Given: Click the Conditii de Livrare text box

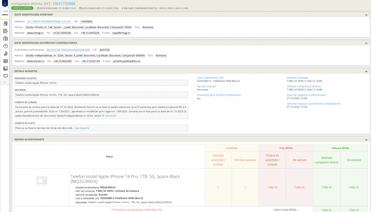Looking at the screenshot, I should pyautogui.click(x=101, y=111).
